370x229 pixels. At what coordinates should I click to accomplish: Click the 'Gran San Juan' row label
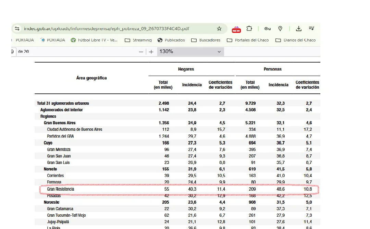coord(59,156)
